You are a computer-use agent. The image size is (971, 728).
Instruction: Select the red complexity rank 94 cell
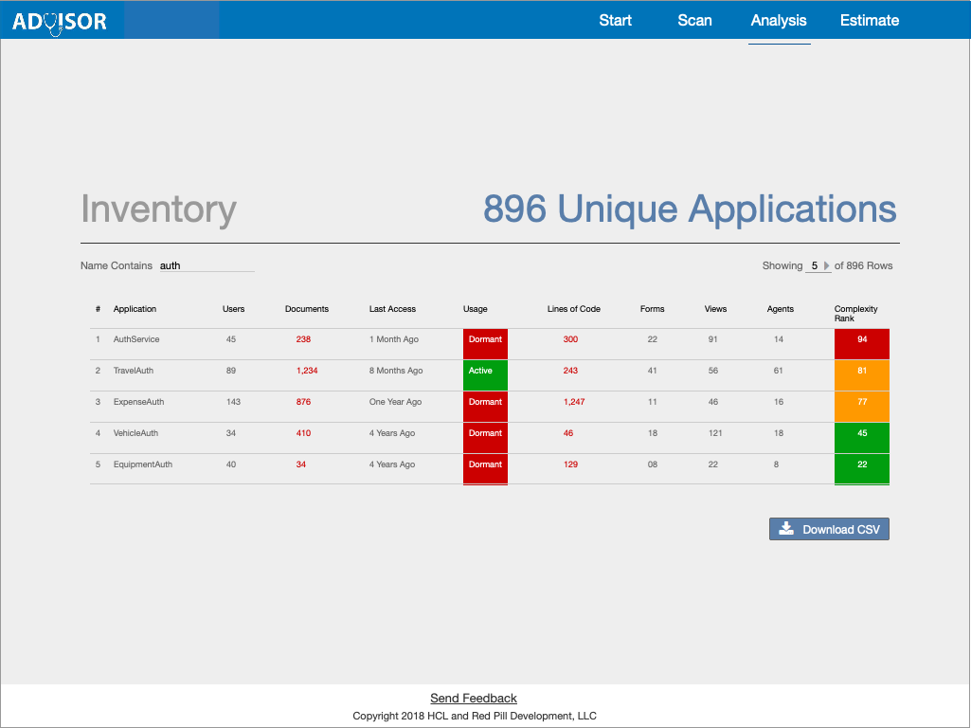click(x=861, y=339)
